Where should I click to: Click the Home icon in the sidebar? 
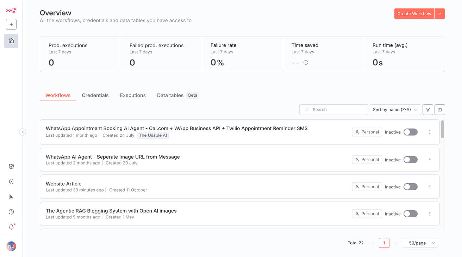point(11,41)
